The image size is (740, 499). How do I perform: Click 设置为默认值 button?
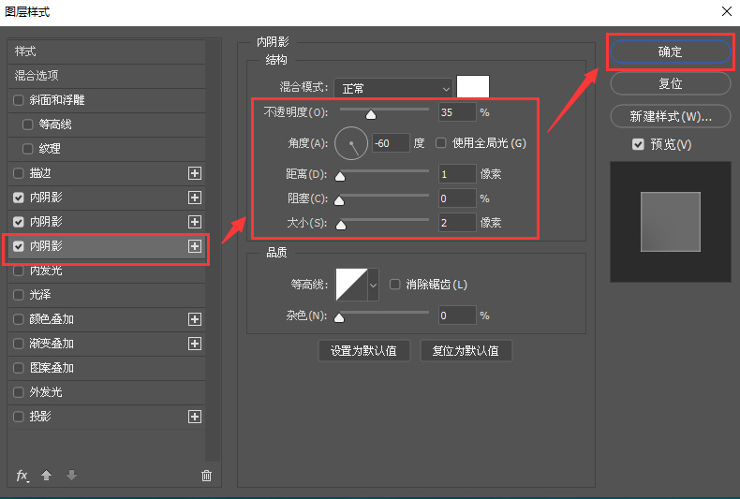(363, 350)
